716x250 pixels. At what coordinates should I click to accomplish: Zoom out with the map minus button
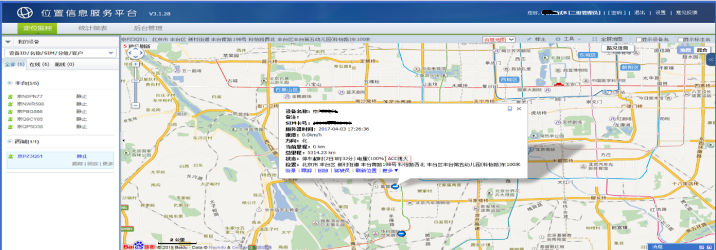[136, 106]
